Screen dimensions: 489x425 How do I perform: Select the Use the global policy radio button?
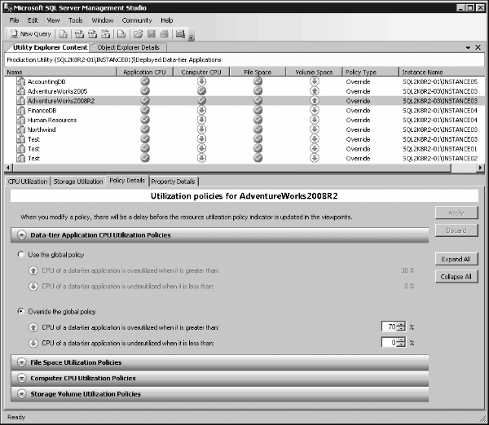click(x=20, y=254)
